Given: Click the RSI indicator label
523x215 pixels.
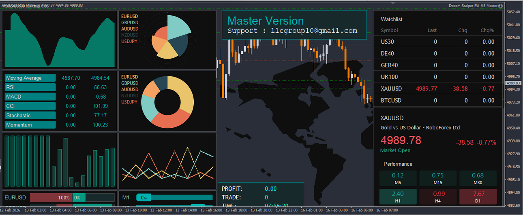Looking at the screenshot, I should tap(30, 87).
